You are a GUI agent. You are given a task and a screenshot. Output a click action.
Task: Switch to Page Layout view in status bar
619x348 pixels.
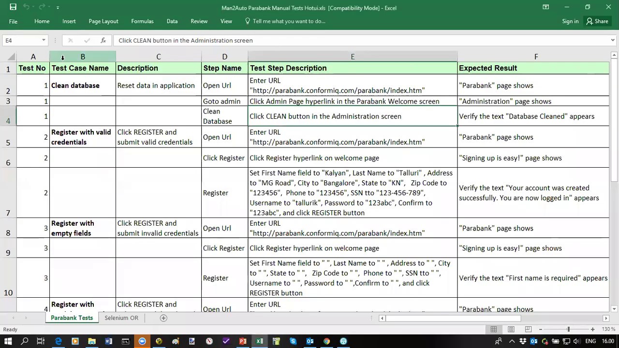[x=511, y=330]
